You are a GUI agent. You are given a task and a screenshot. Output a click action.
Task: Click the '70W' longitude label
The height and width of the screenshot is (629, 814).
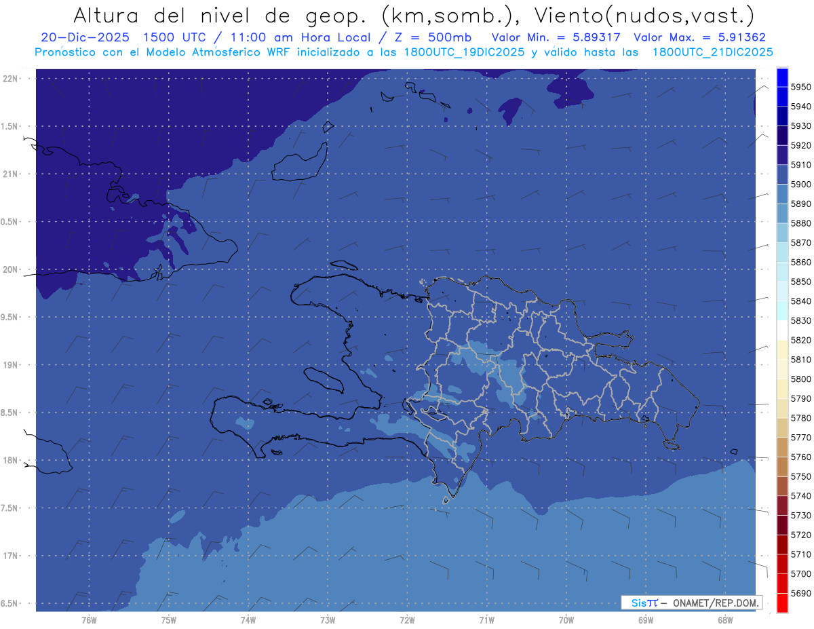click(566, 620)
